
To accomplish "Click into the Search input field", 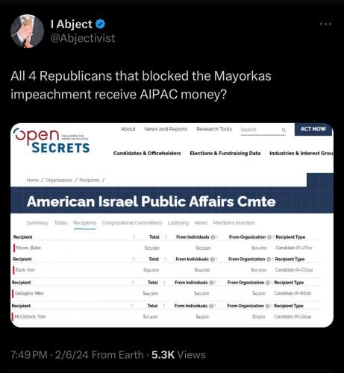I will [x=260, y=130].
